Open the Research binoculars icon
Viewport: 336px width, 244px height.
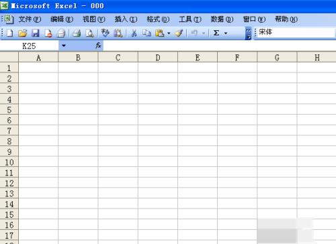coord(118,34)
